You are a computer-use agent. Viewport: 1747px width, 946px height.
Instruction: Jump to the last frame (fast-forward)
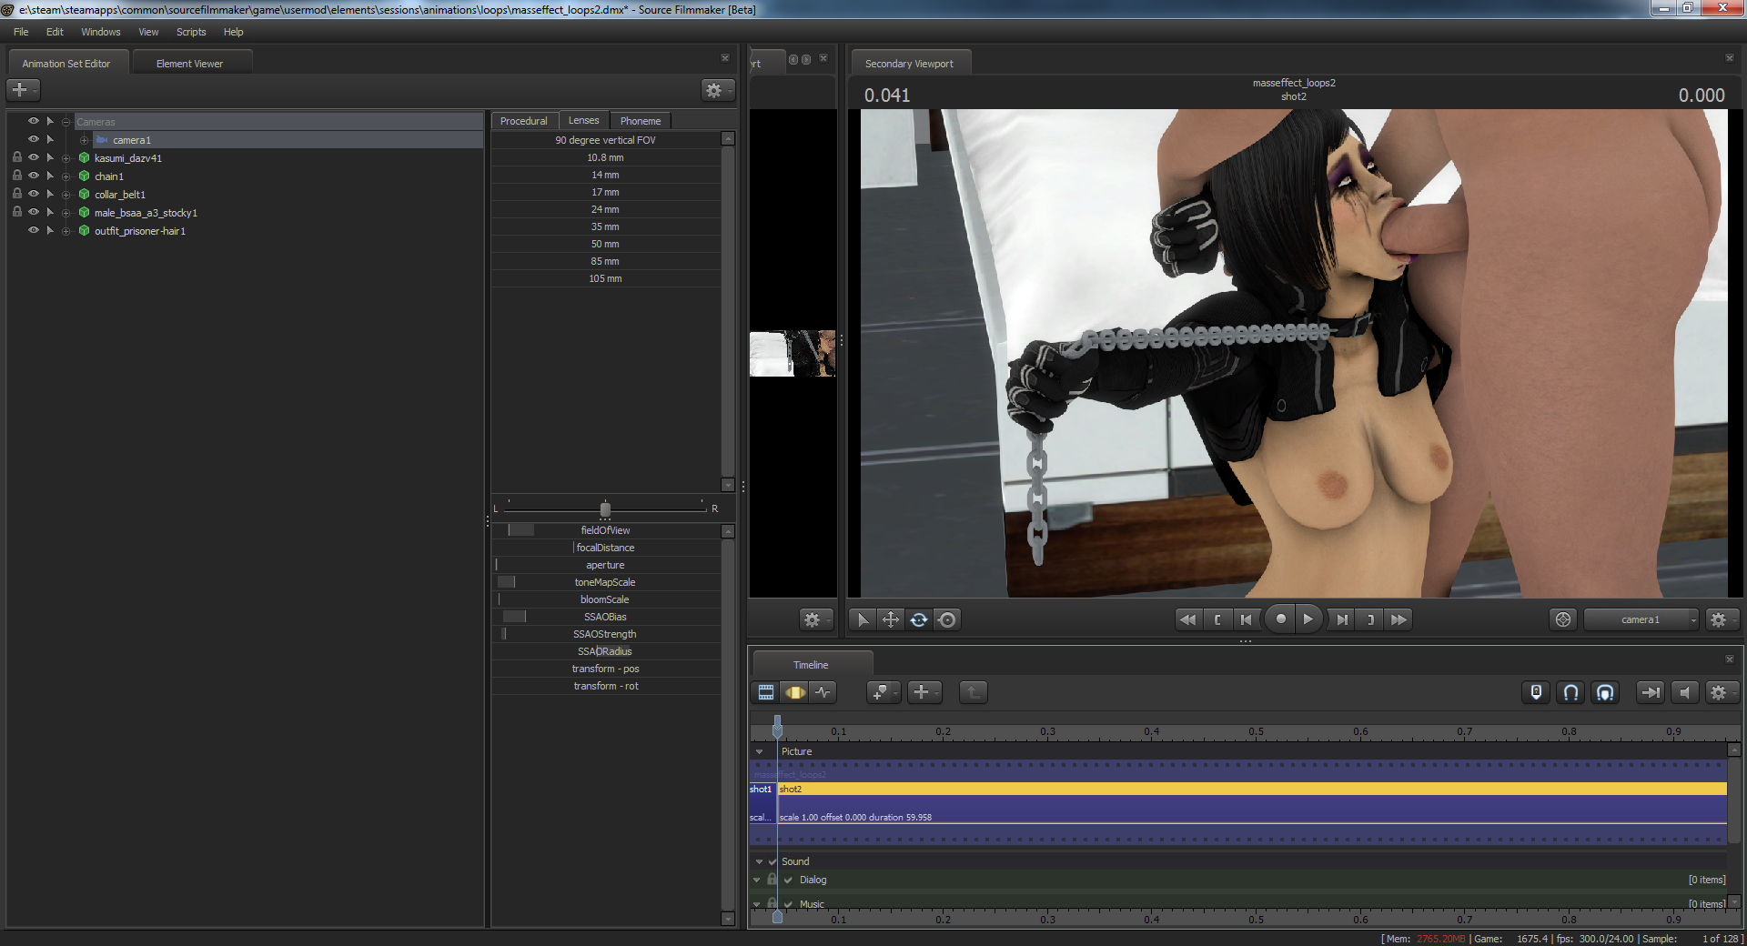click(1399, 619)
